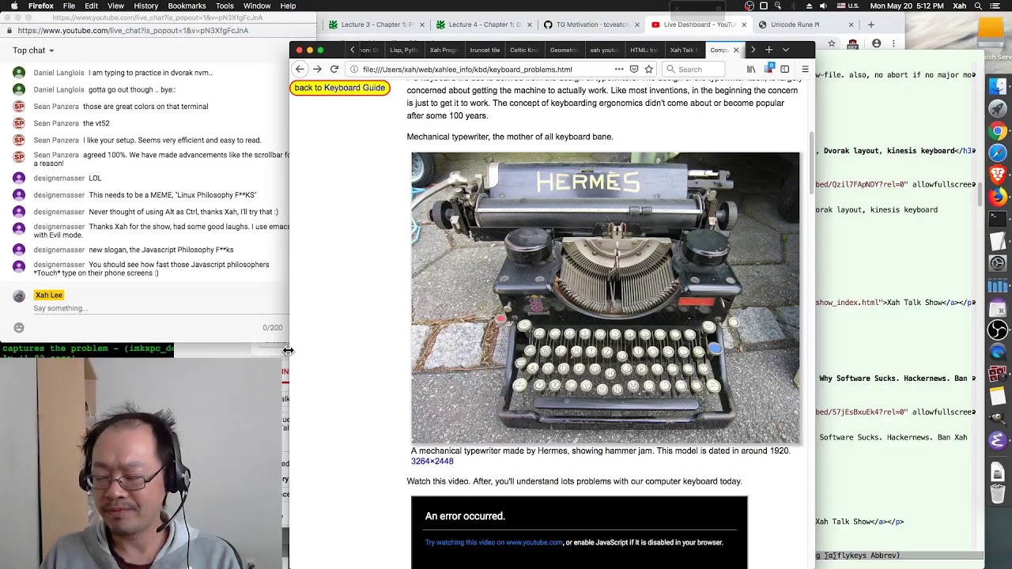Reload the keyboard_problems.html page
The height and width of the screenshot is (569, 1012).
pos(334,70)
